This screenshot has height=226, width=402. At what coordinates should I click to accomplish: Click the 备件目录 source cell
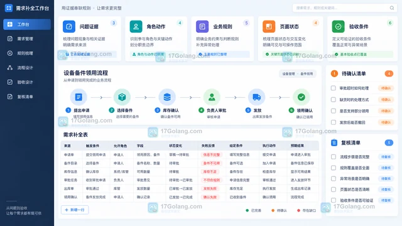tap(70, 163)
